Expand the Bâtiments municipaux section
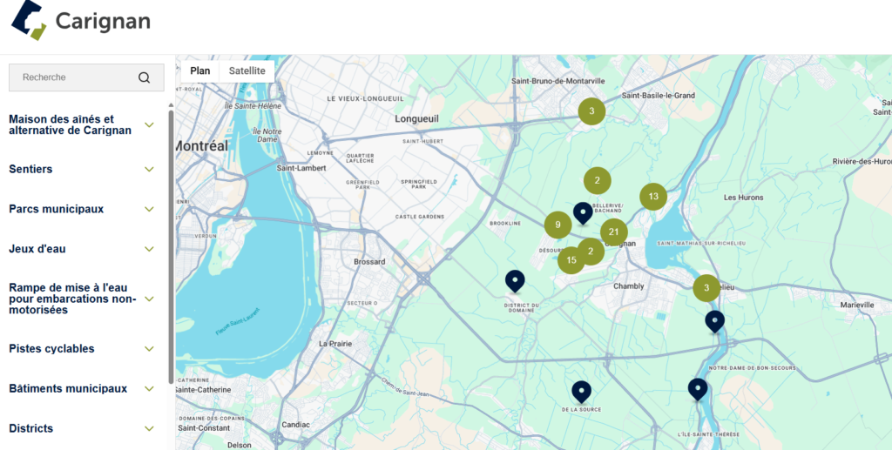The image size is (892, 450). [149, 389]
